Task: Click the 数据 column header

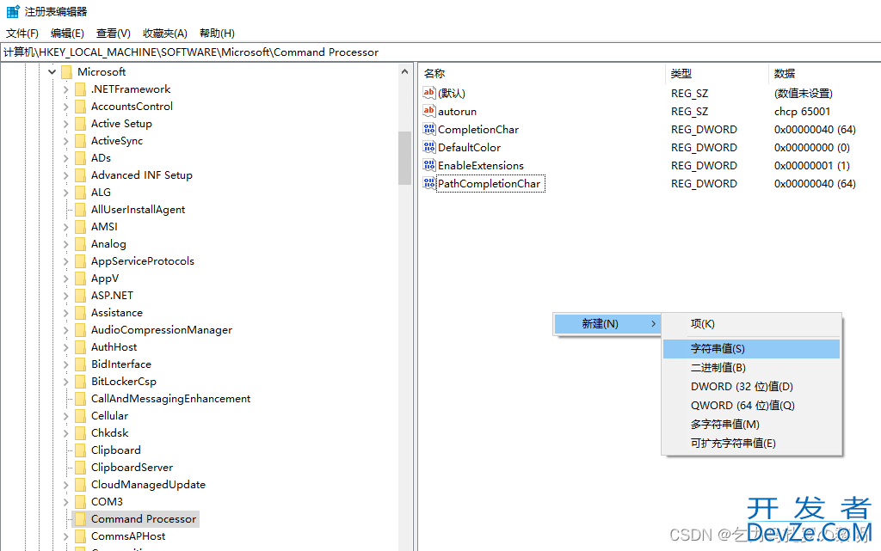Action: (825, 74)
